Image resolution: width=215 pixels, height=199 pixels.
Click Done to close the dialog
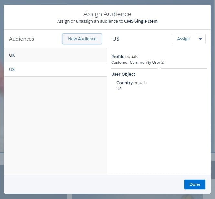click(195, 185)
